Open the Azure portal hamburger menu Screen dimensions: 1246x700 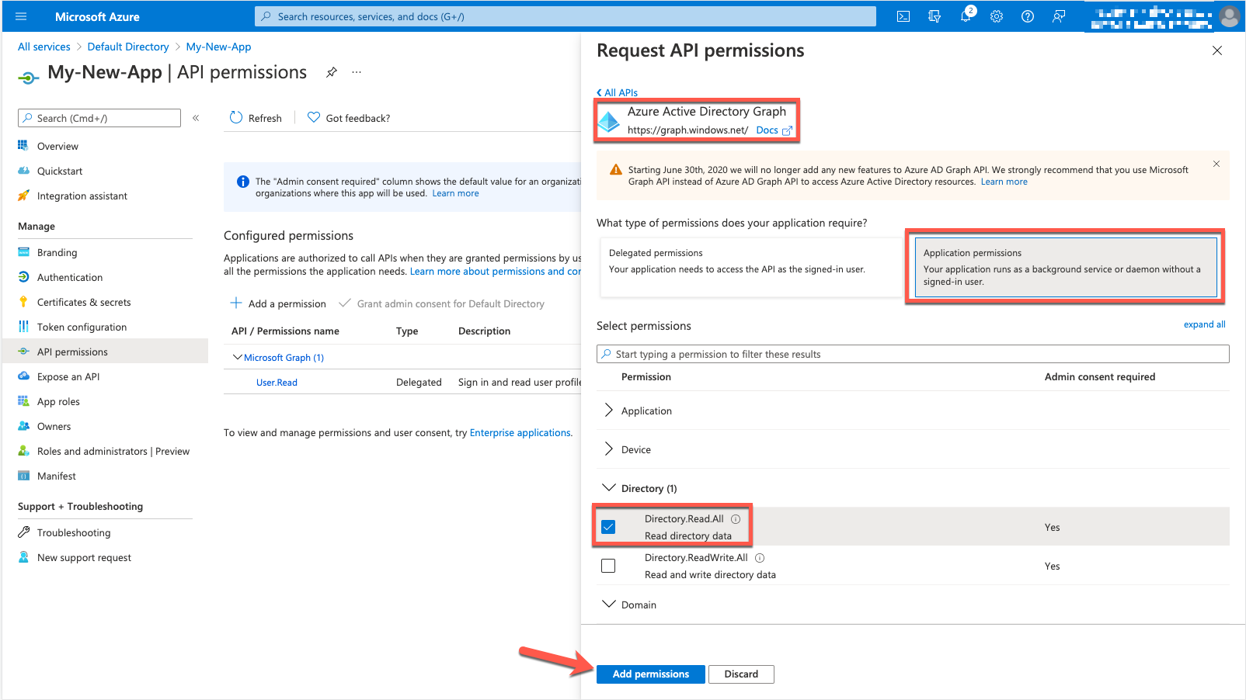pyautogui.click(x=21, y=16)
